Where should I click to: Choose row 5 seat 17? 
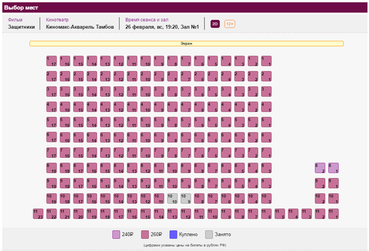[x=52, y=122]
